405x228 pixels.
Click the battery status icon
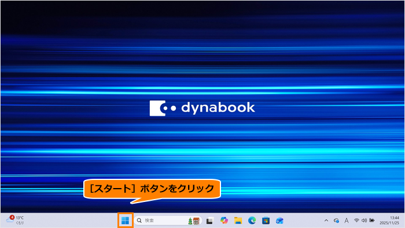click(x=371, y=220)
